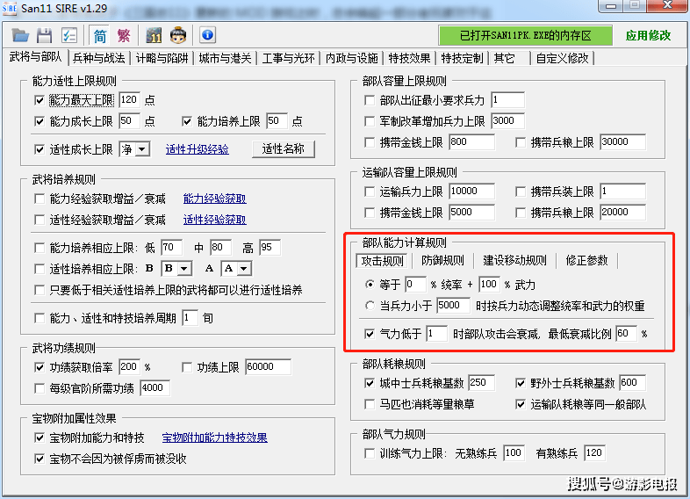Viewport: 690px width, 499px height.
Task: Select the 等于 radio button
Action: click(370, 285)
